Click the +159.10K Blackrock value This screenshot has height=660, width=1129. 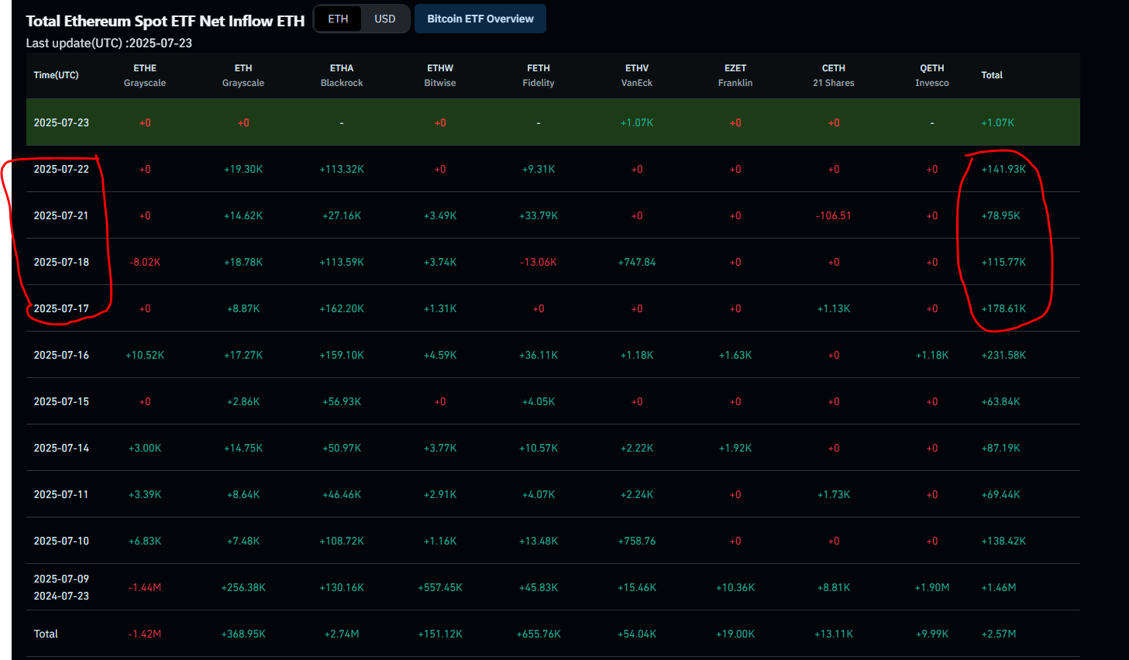(x=342, y=355)
